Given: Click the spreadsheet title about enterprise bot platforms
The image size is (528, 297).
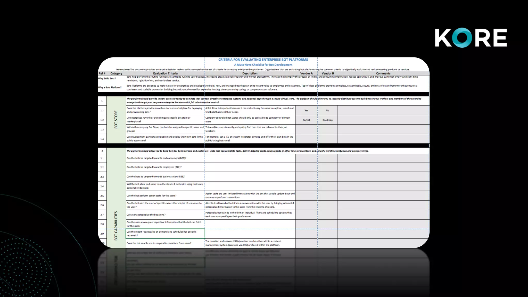Looking at the screenshot, I should [263, 60].
